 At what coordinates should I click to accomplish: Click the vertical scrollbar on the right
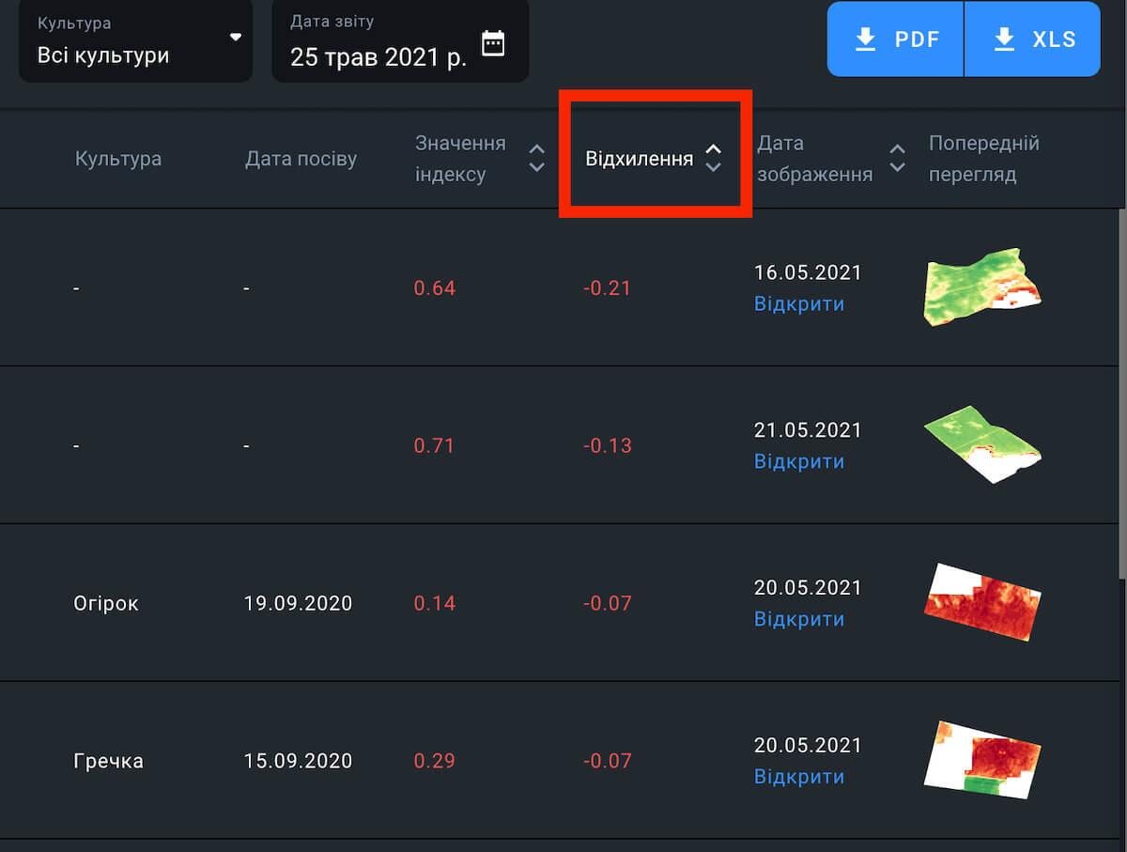click(1121, 470)
